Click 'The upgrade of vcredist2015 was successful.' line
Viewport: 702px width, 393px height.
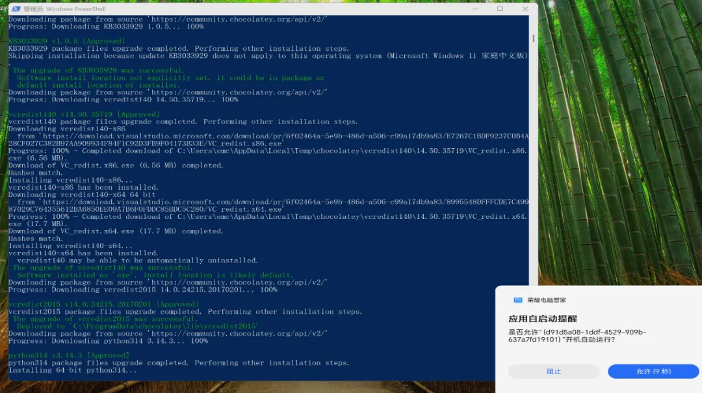click(105, 319)
